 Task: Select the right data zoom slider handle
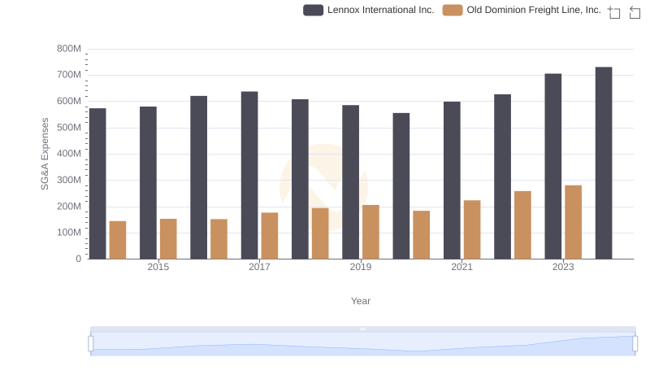[635, 344]
